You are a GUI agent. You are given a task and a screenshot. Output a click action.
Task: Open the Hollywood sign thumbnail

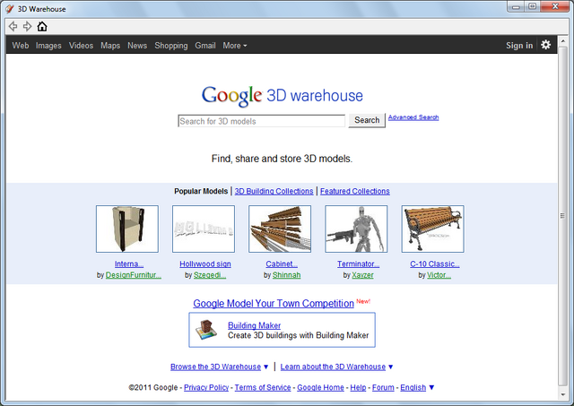pos(204,229)
